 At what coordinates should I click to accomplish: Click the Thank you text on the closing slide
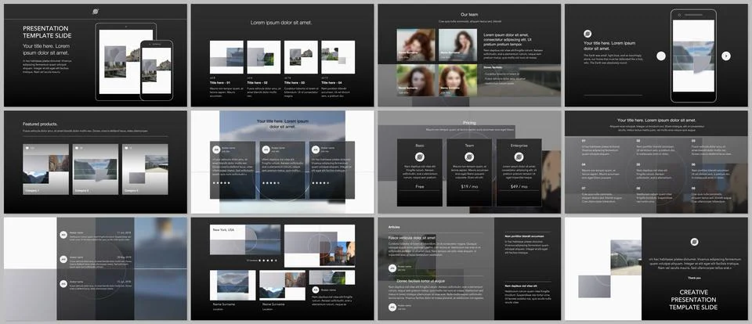click(x=695, y=278)
